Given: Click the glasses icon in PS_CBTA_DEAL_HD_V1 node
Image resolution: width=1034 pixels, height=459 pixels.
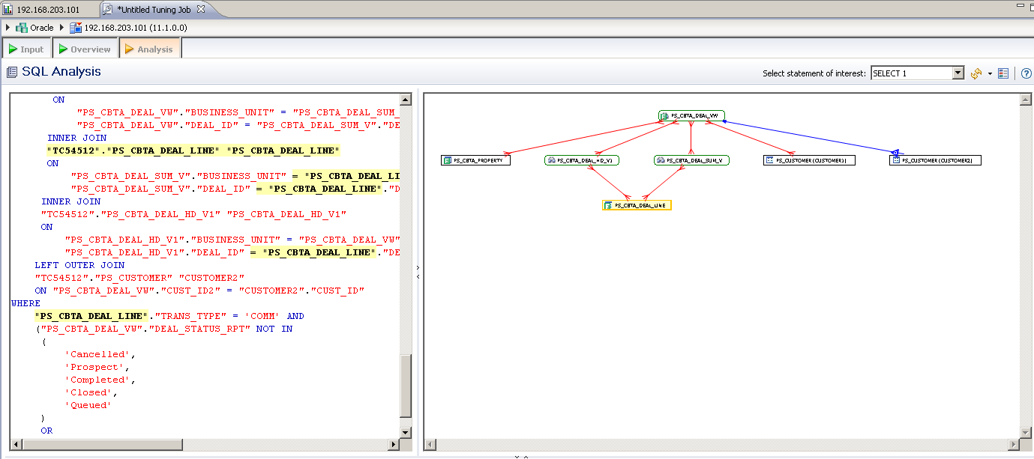Looking at the screenshot, I should pyautogui.click(x=551, y=160).
